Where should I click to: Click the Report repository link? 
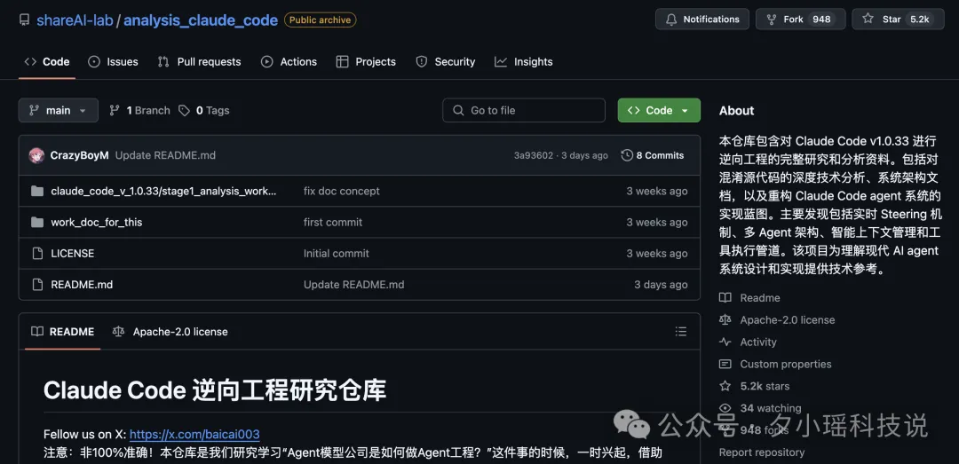pos(762,452)
